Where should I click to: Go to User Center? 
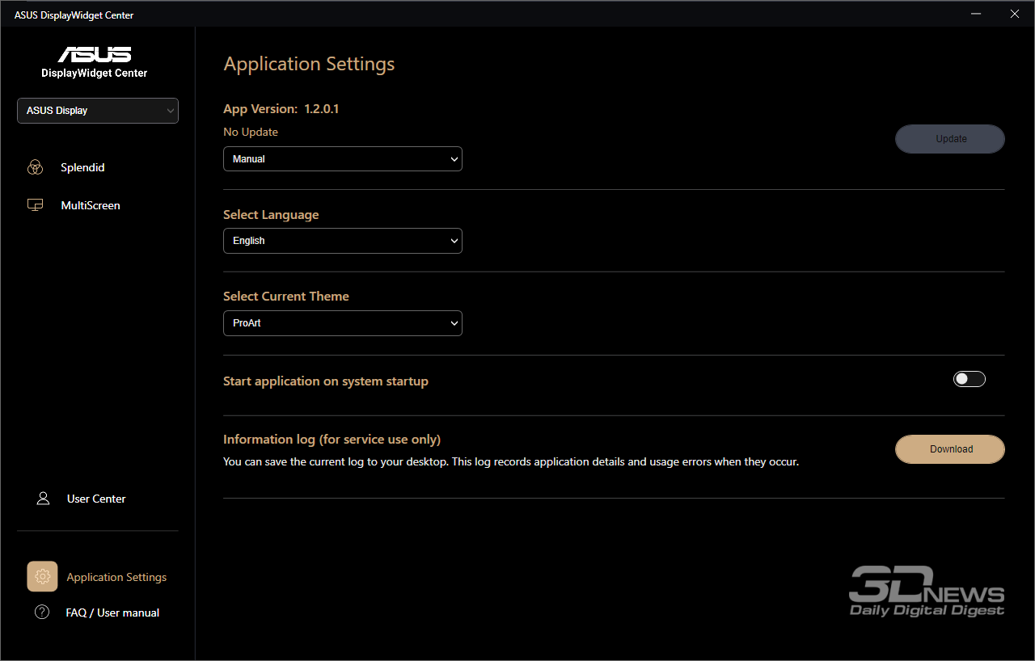pos(96,499)
